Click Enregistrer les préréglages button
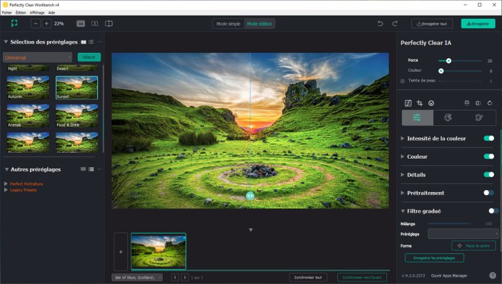Image resolution: width=502 pixels, height=284 pixels. click(435, 258)
